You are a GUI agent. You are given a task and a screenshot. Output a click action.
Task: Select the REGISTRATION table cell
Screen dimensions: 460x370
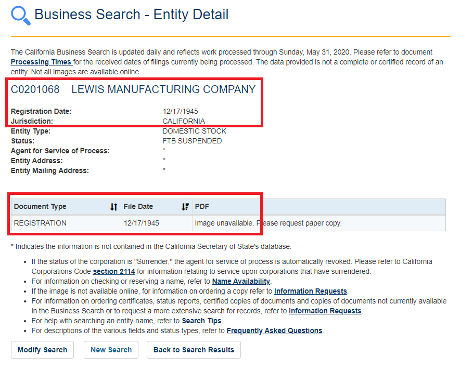click(66, 223)
